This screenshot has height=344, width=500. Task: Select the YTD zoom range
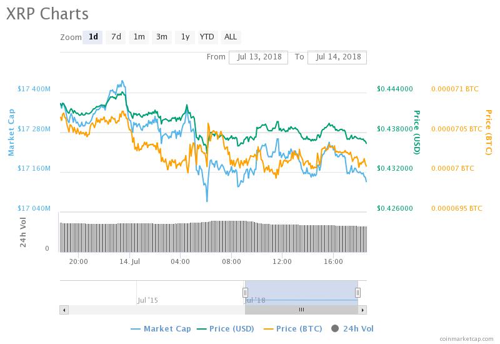click(x=207, y=37)
